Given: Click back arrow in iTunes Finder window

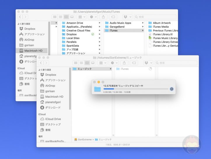Looking at the screenshot, I should click(20, 17).
